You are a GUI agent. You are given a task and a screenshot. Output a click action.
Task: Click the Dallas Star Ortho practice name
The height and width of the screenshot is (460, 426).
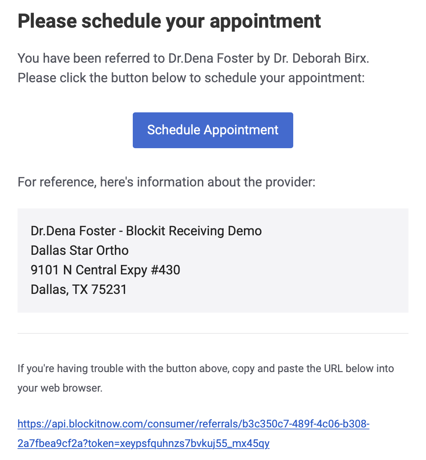tap(79, 250)
